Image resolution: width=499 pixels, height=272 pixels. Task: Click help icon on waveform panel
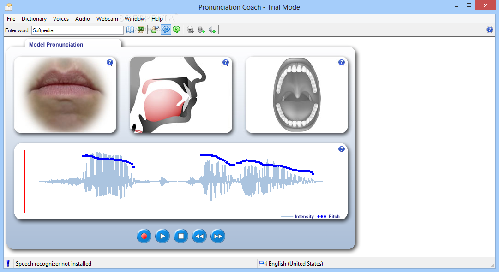coord(342,149)
